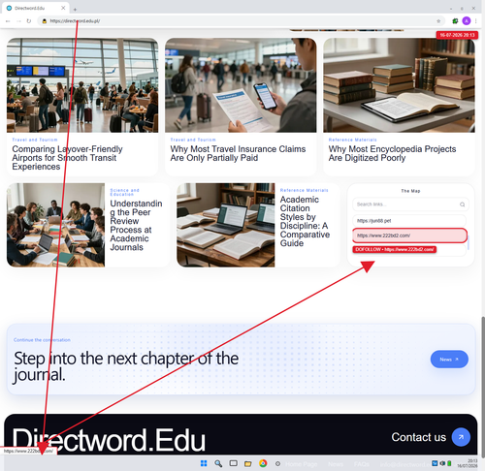The width and height of the screenshot is (485, 471).
Task: Open the https://jun88.pet link
Action: pyautogui.click(x=409, y=221)
